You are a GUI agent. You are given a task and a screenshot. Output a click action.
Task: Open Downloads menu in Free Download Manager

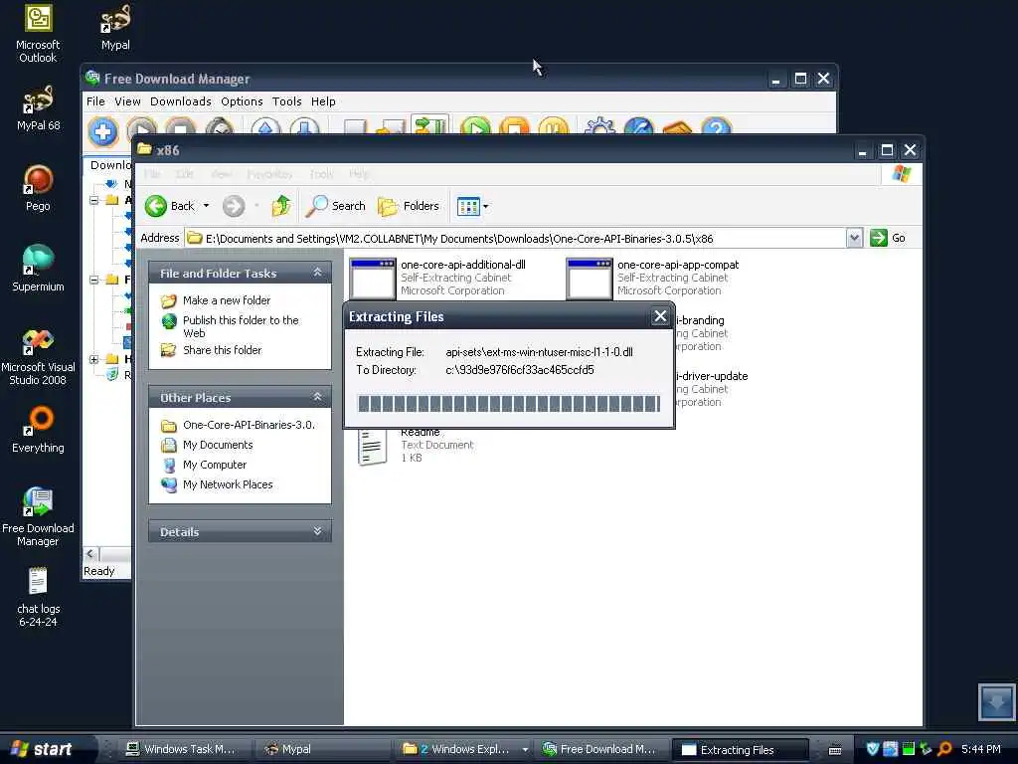tap(181, 101)
